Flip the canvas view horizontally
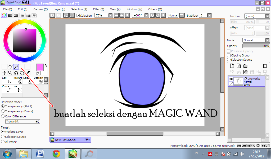 [182, 15]
